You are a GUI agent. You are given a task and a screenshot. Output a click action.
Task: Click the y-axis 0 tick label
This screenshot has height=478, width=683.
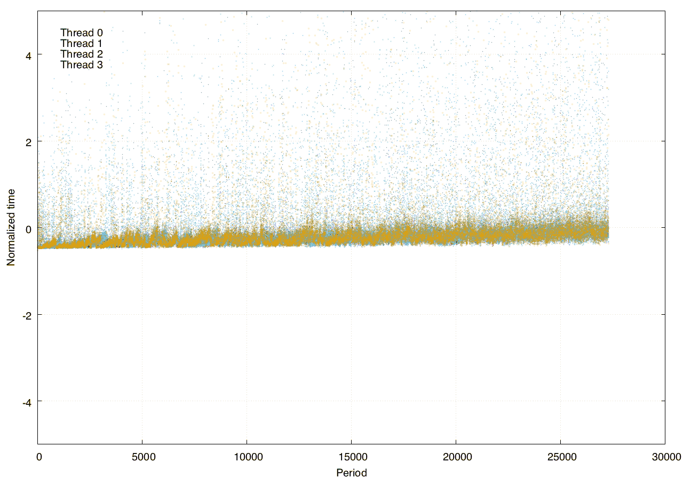point(27,228)
